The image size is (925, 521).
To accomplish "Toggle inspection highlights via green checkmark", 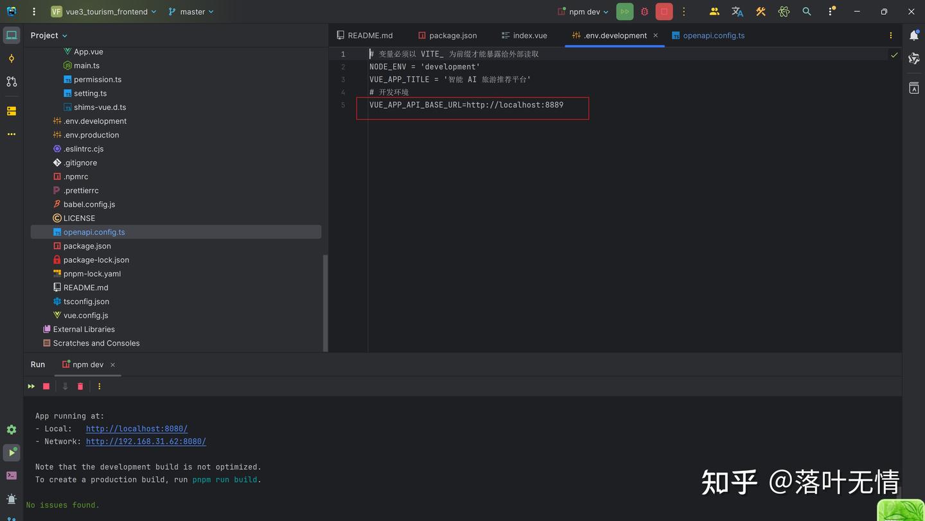I will [x=894, y=55].
